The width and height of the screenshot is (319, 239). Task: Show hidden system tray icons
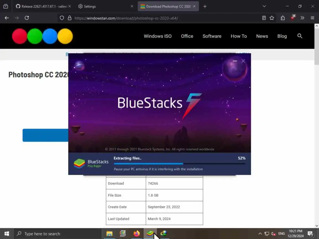pyautogui.click(x=260, y=234)
